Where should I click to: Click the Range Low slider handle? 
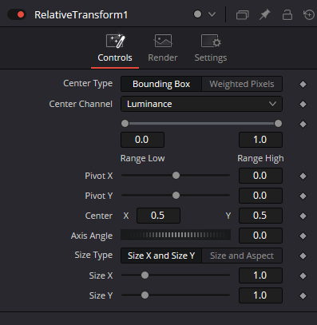point(125,124)
